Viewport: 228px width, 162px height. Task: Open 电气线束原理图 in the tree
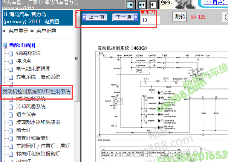(33, 69)
